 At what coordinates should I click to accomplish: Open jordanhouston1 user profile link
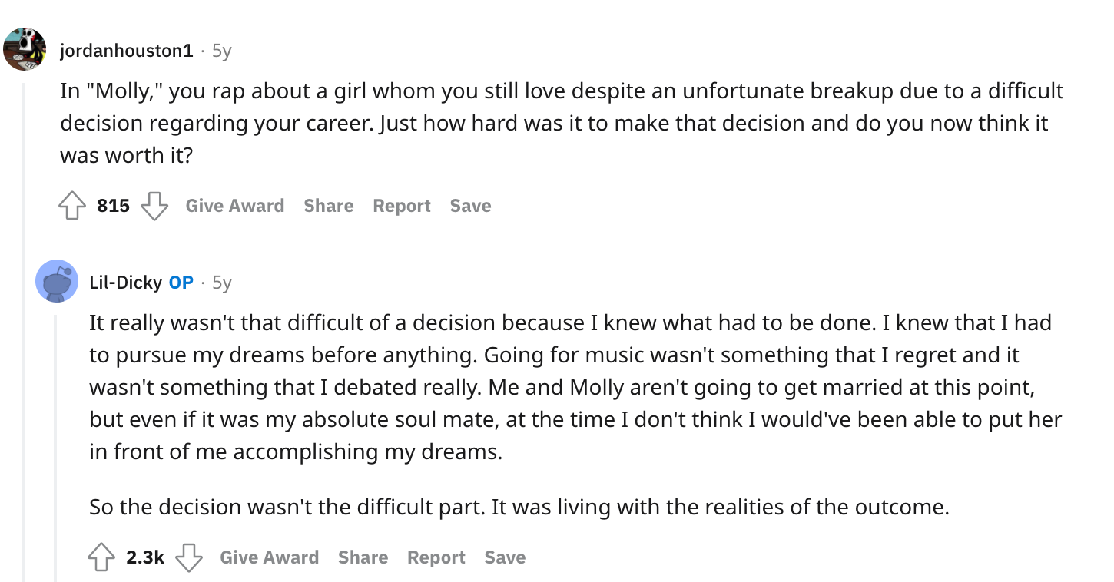(127, 51)
